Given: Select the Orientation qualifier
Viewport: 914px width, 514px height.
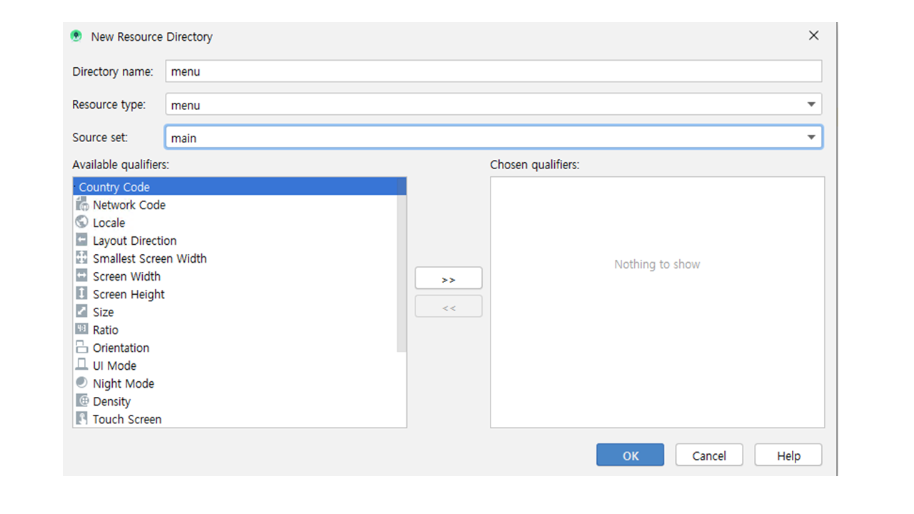Looking at the screenshot, I should (x=121, y=348).
